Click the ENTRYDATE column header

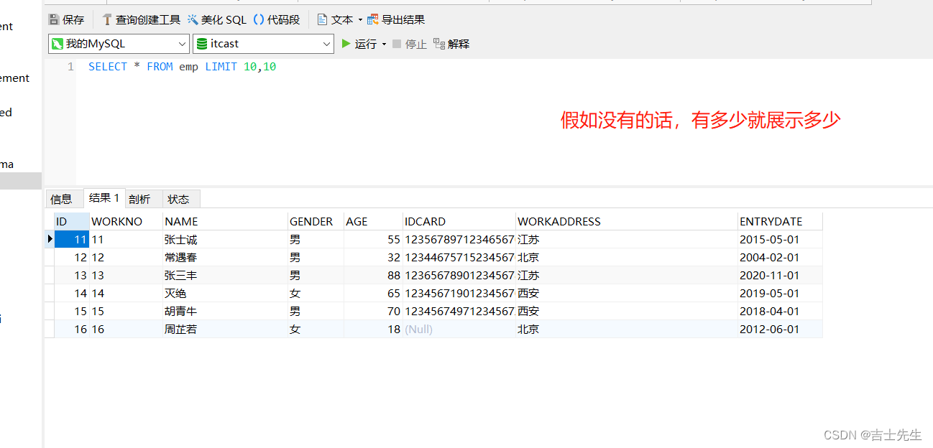(x=780, y=221)
